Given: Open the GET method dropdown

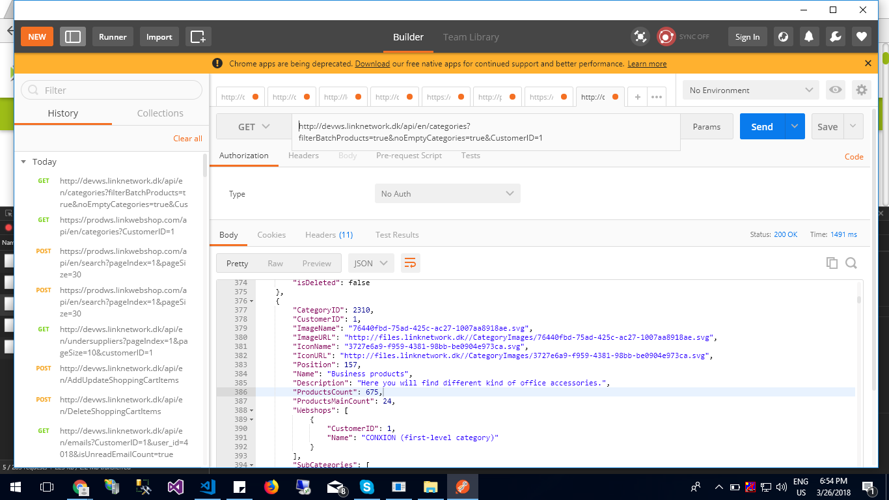Looking at the screenshot, I should click(254, 126).
